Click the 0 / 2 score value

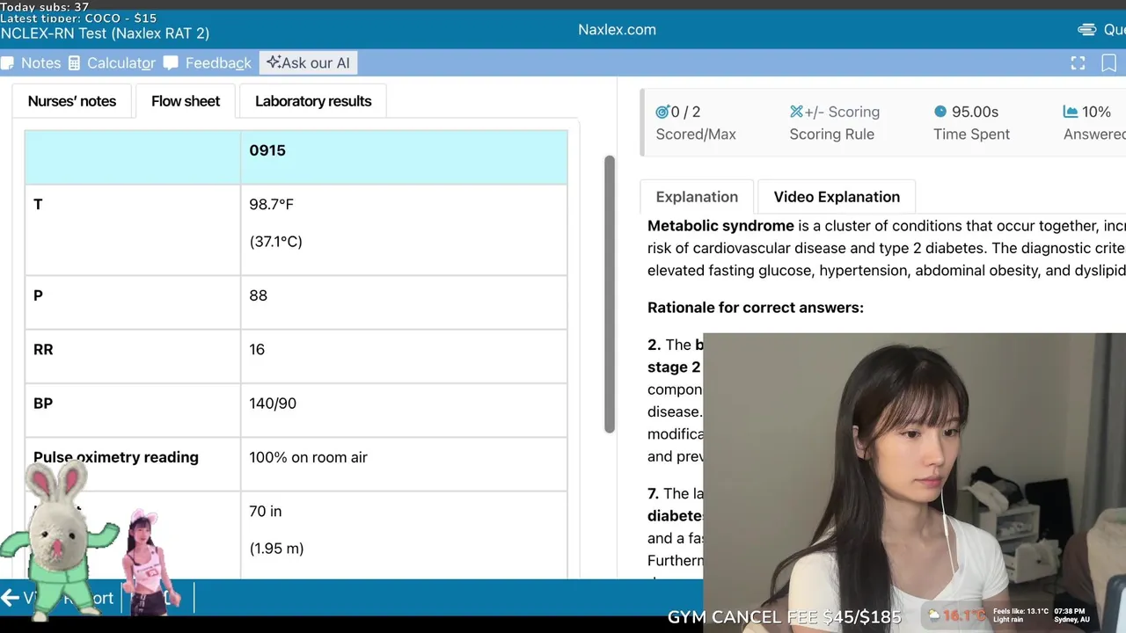click(x=685, y=112)
